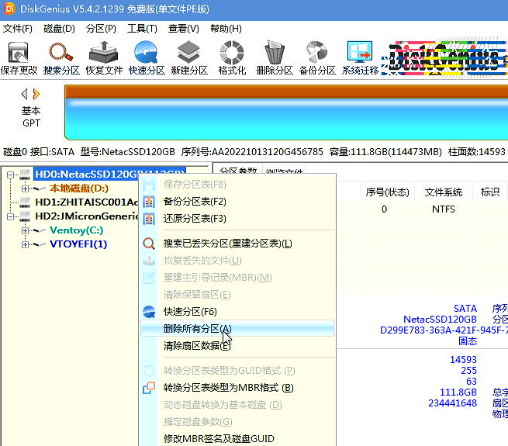Open the 工具(T) menu
Viewport: 508px width, 446px height.
(x=142, y=29)
